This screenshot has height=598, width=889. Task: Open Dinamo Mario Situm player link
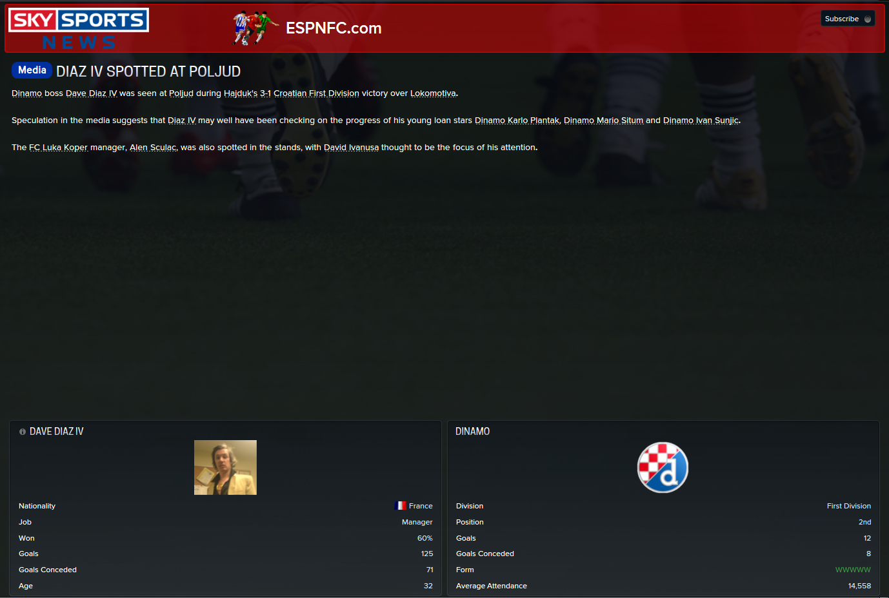tap(603, 121)
